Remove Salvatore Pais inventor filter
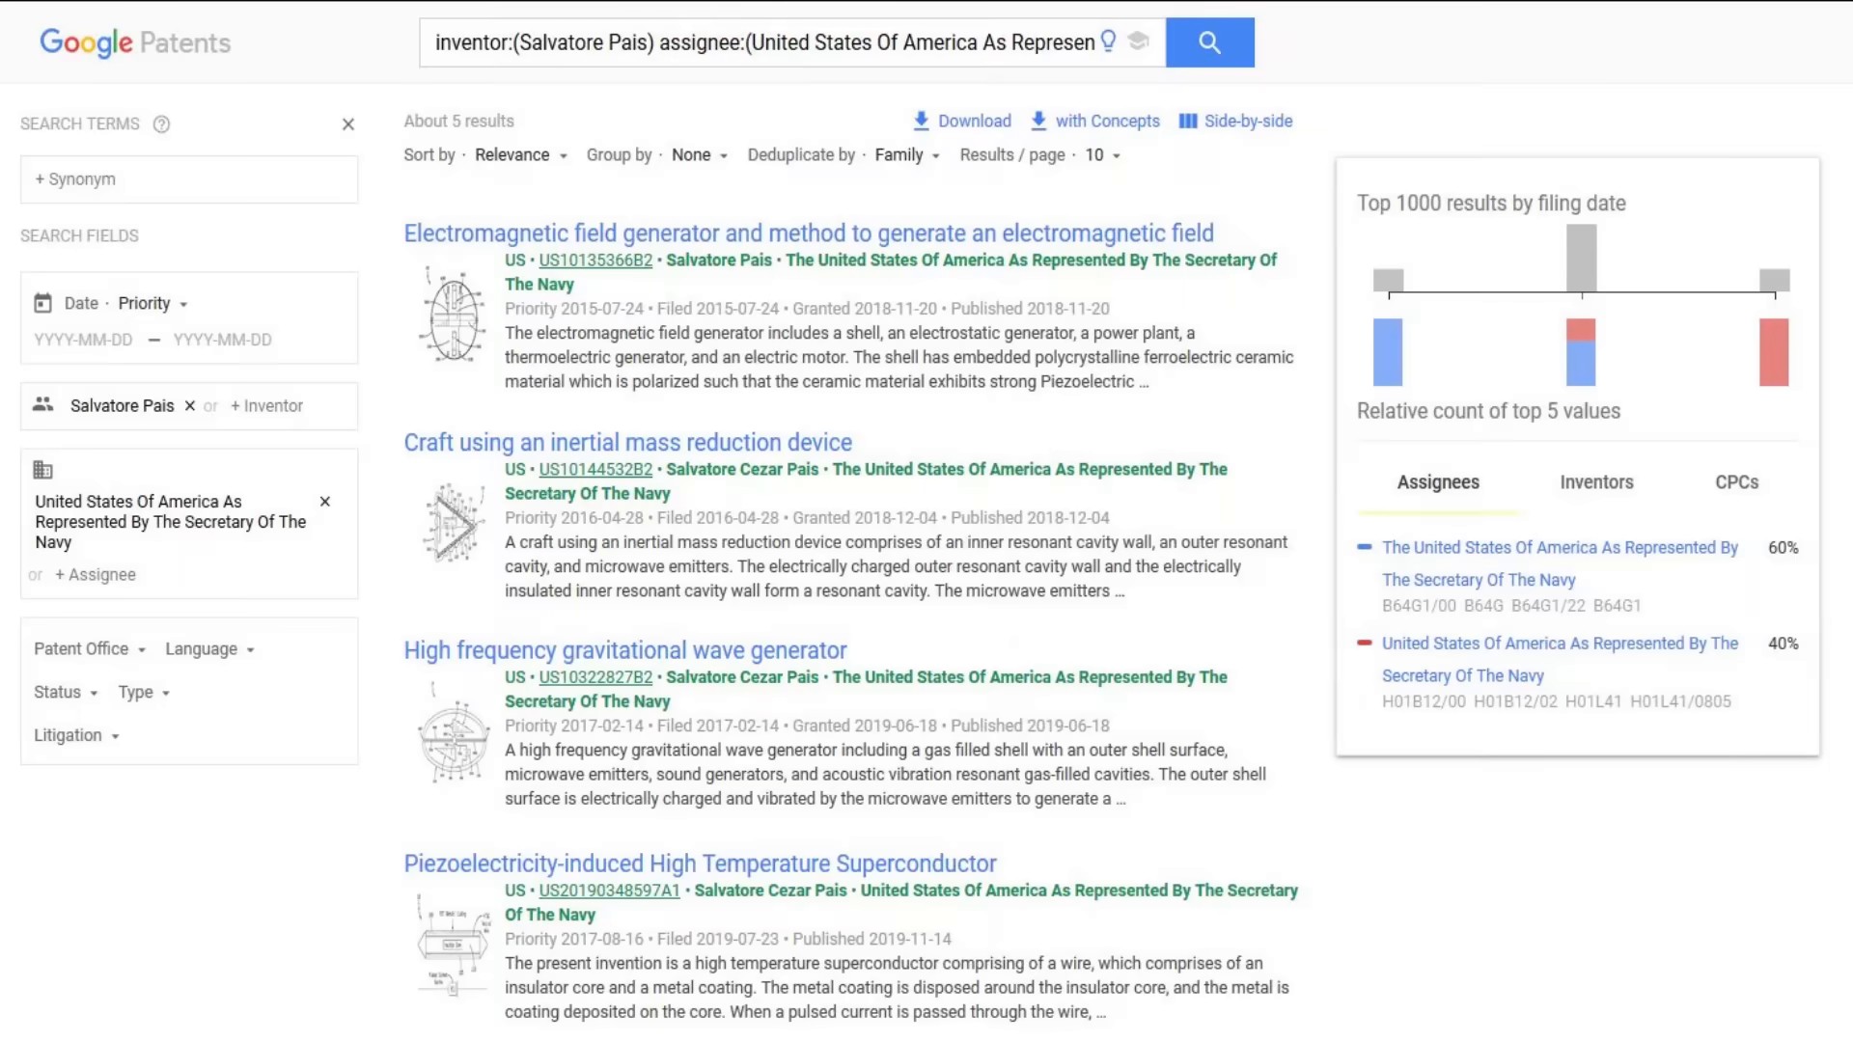 click(190, 406)
